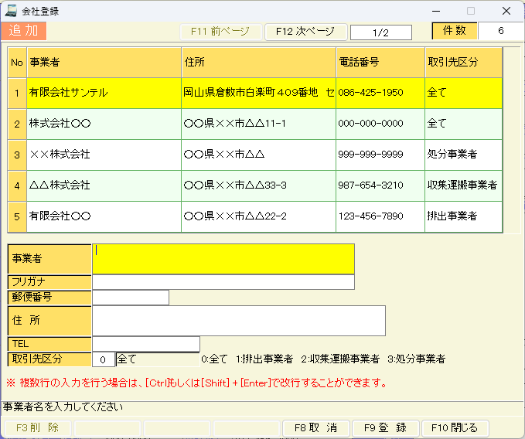Click the 追加 mode indicator
This screenshot has width=525, height=439.
tap(24, 31)
